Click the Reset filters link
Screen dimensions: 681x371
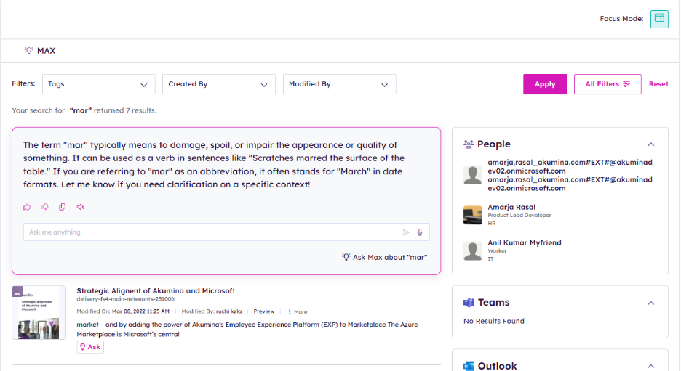[658, 84]
